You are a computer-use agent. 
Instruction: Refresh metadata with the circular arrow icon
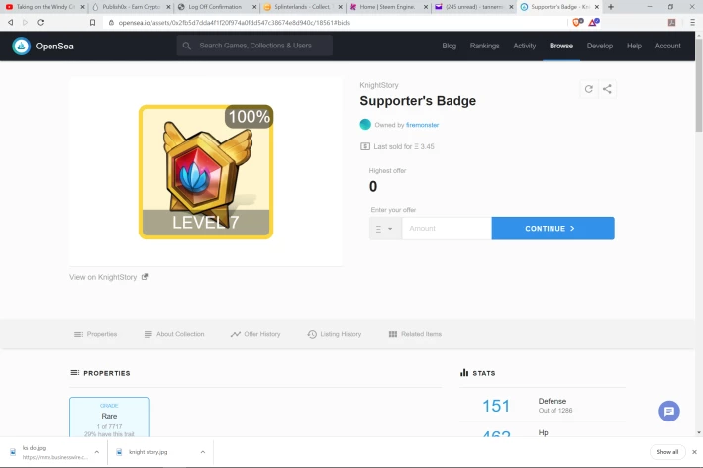coord(589,89)
